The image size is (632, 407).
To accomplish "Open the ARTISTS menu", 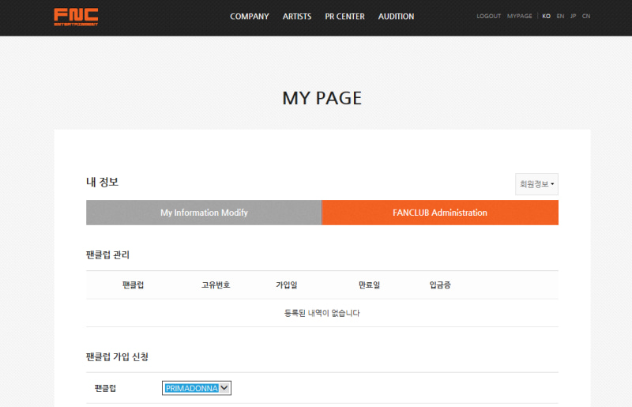I will pos(297,17).
